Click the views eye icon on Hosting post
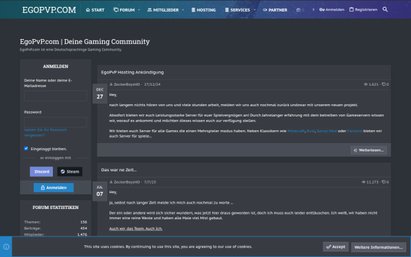411x257 pixels. 366,84
